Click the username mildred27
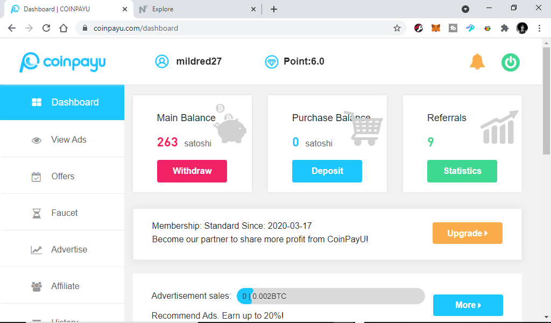 tap(199, 61)
